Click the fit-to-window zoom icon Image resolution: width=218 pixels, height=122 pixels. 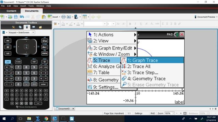[185, 113]
